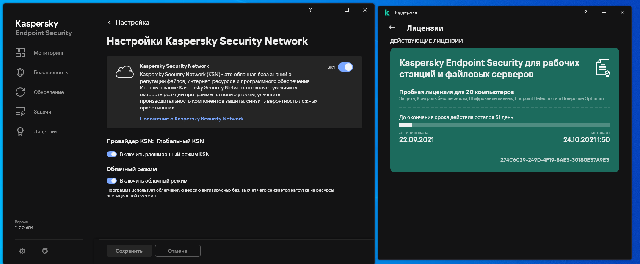The width and height of the screenshot is (640, 264).
Task: Open the Положение о Kaspersky Security Network link
Action: click(x=192, y=119)
